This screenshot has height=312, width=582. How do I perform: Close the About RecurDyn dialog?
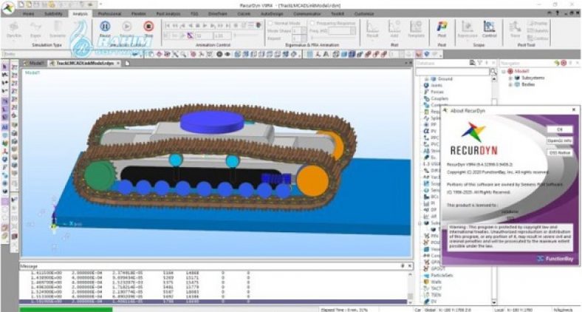click(x=574, y=109)
